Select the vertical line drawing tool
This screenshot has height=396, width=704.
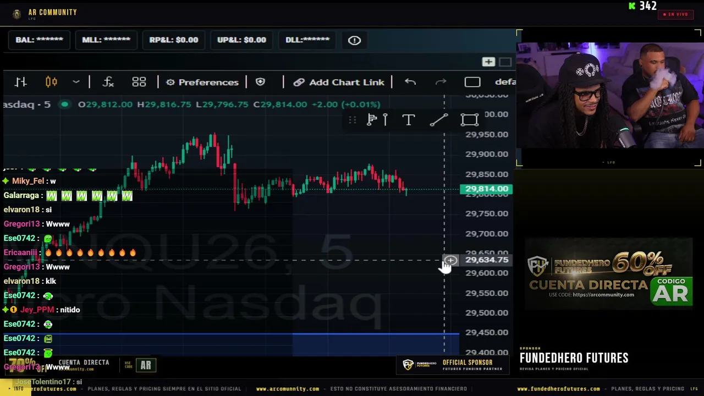tap(385, 120)
